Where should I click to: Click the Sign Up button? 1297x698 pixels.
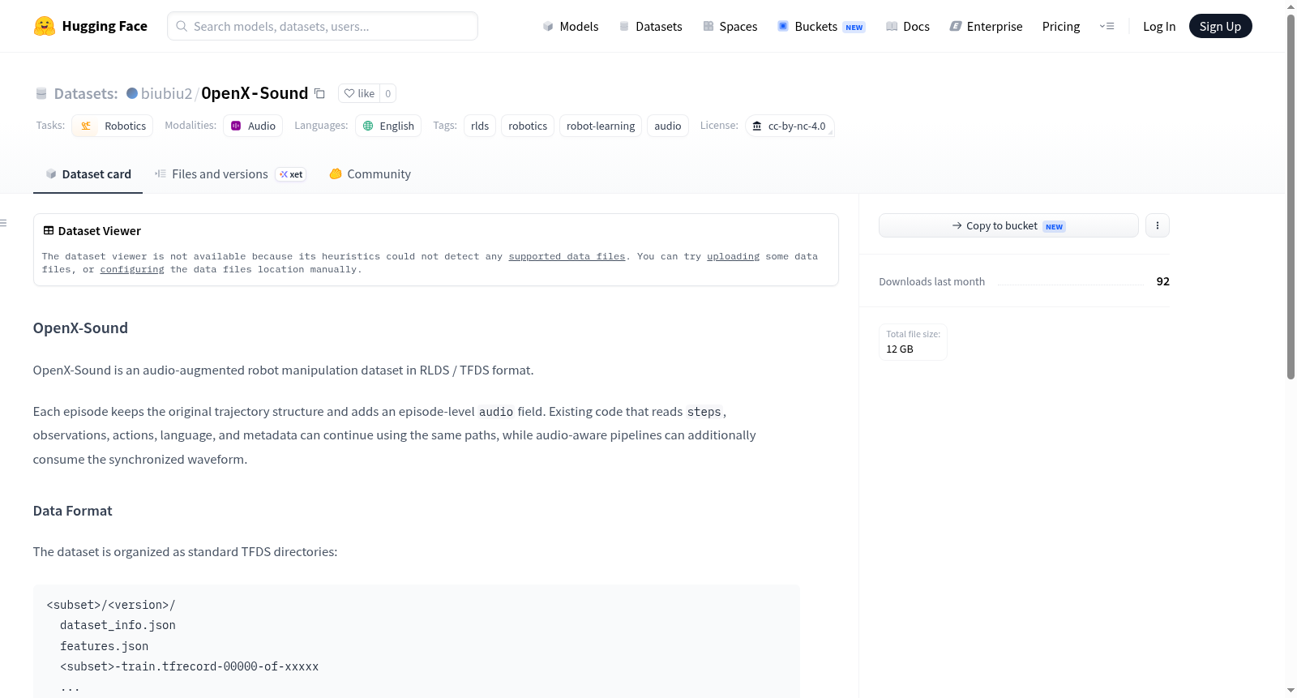tap(1220, 26)
